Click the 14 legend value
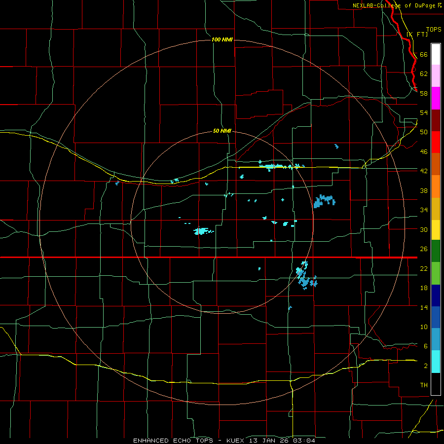This screenshot has width=444, height=444. [424, 307]
